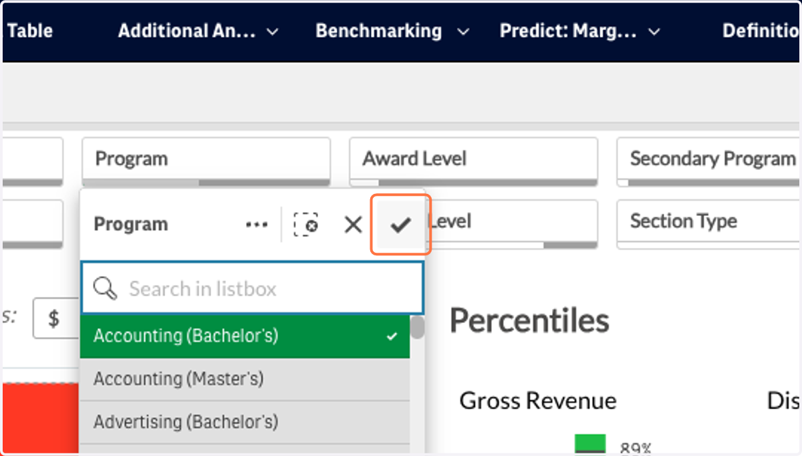Open the Program filter pane
The image size is (802, 456).
click(x=207, y=162)
